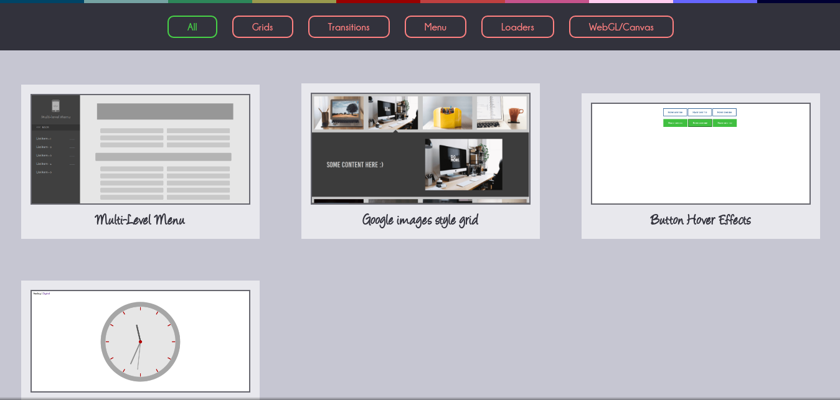The image size is (840, 400).
Task: Click the yellow pencil holder photo
Action: (x=447, y=113)
